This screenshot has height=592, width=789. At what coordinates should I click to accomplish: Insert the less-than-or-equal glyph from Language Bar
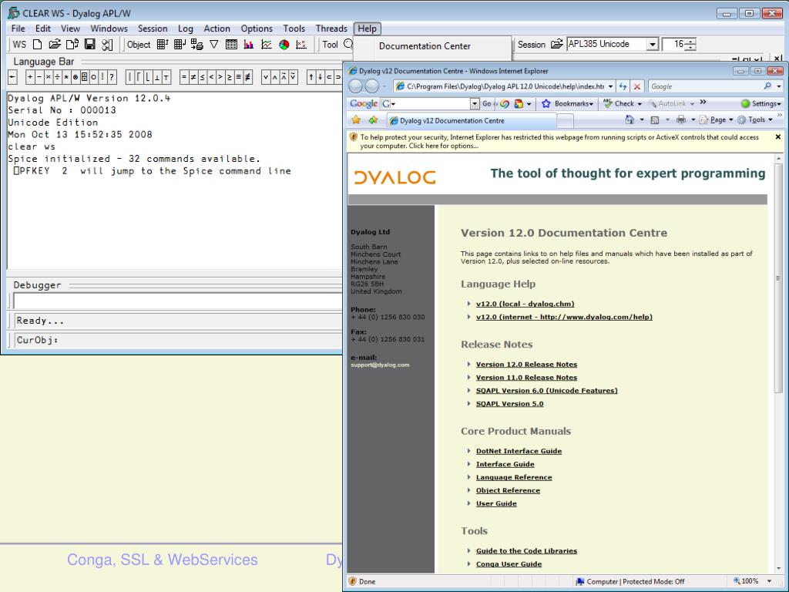pyautogui.click(x=202, y=77)
